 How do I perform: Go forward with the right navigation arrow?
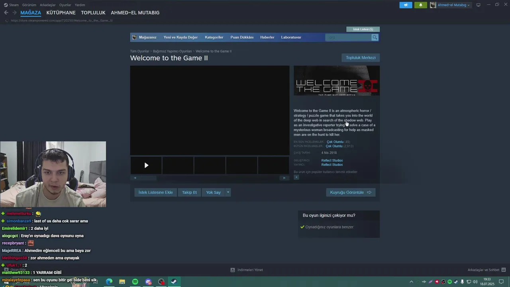click(14, 13)
